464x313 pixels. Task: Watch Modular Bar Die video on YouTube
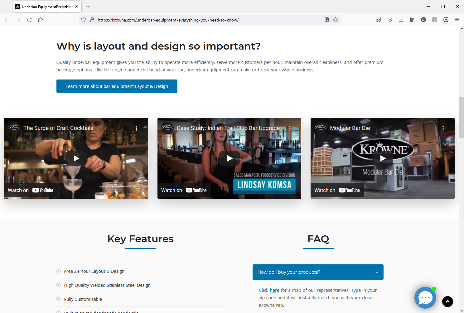(x=337, y=190)
